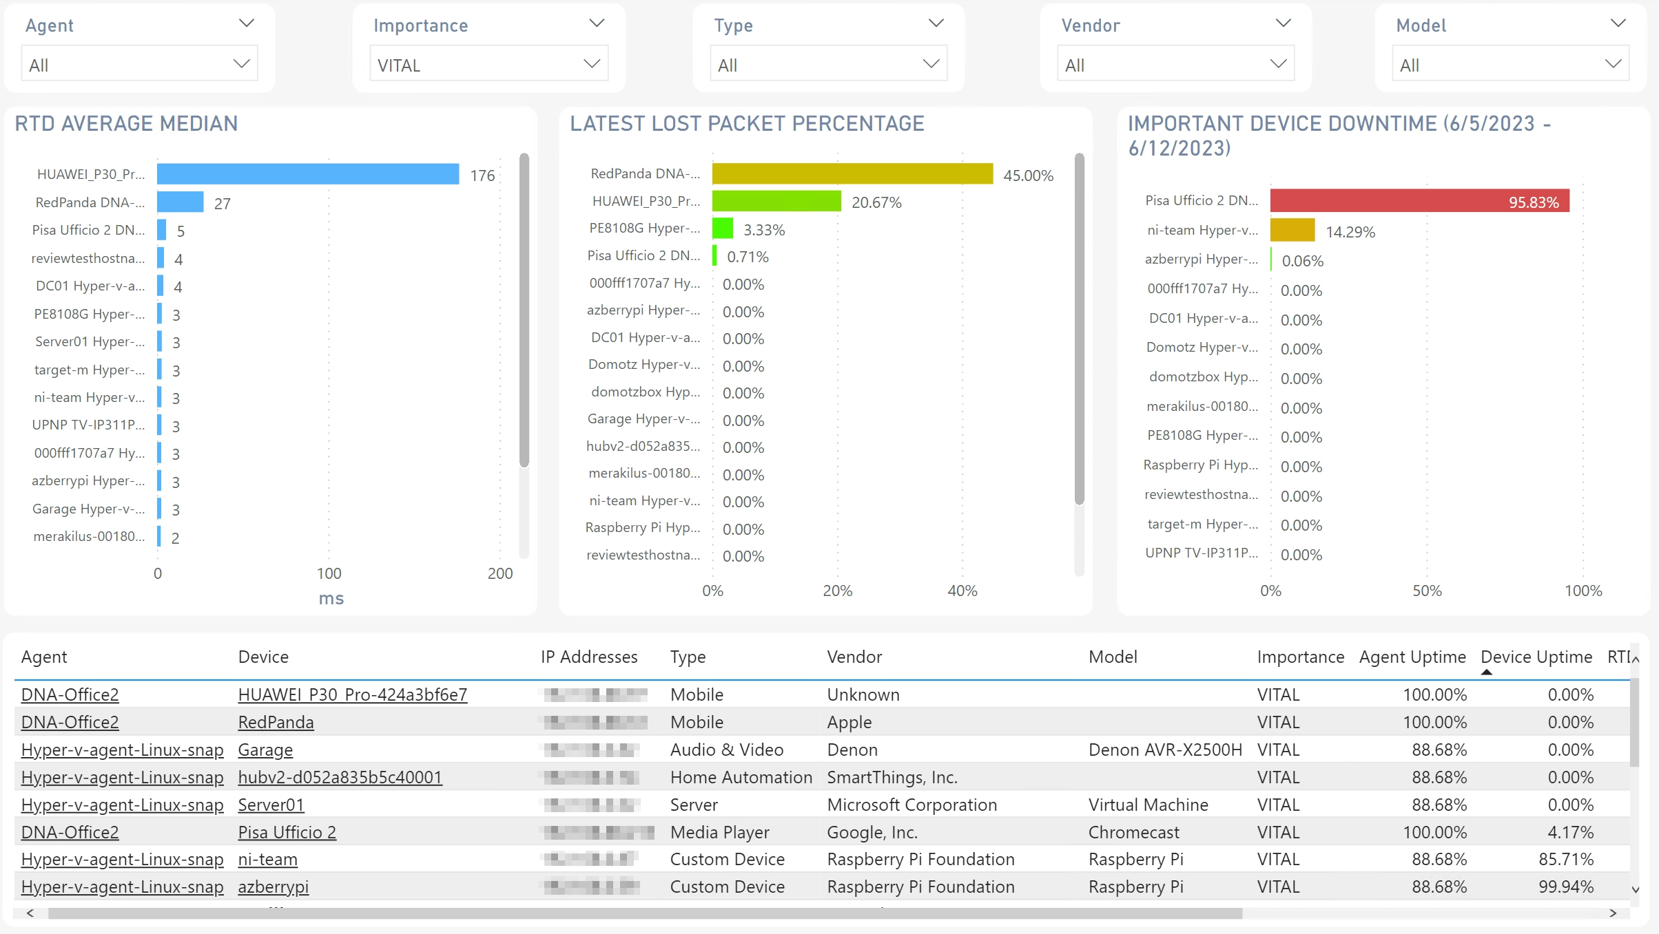The height and width of the screenshot is (934, 1659).
Task: Sort table by Device column header
Action: (x=263, y=657)
